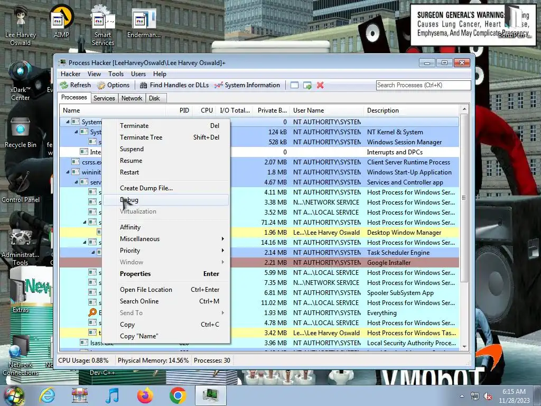Select Debug in context menu
The height and width of the screenshot is (406, 541).
166,200
